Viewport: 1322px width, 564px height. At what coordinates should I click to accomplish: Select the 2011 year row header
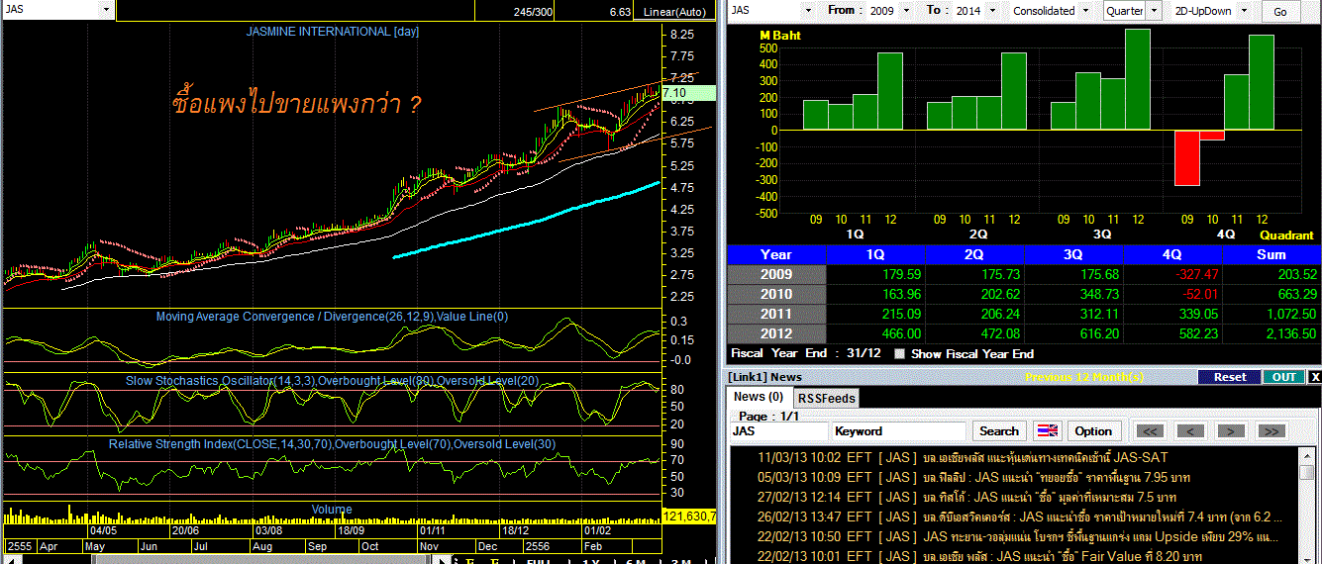776,314
